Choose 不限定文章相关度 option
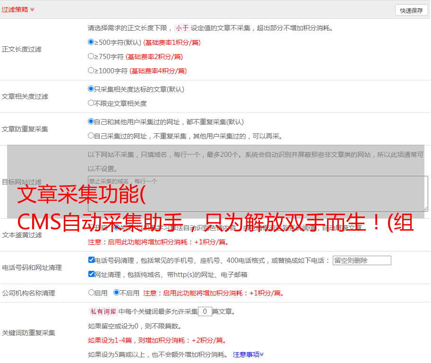The width and height of the screenshot is (431, 363). click(91, 103)
